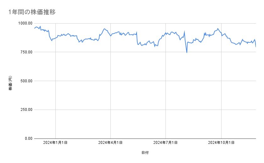Click the 2024年7月1日 date label

pos(166,143)
